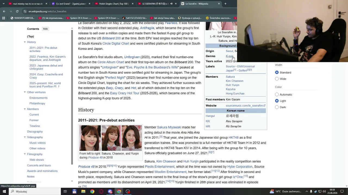Viewport: 348px width, 195px height.
Task: Launch Opera browser from the taskbar
Action: pos(101,191)
